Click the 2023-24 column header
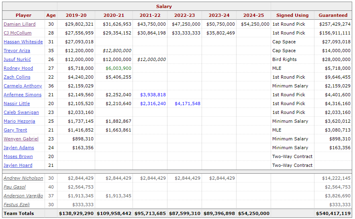This screenshot has height=219, width=355. pyautogui.click(x=219, y=15)
